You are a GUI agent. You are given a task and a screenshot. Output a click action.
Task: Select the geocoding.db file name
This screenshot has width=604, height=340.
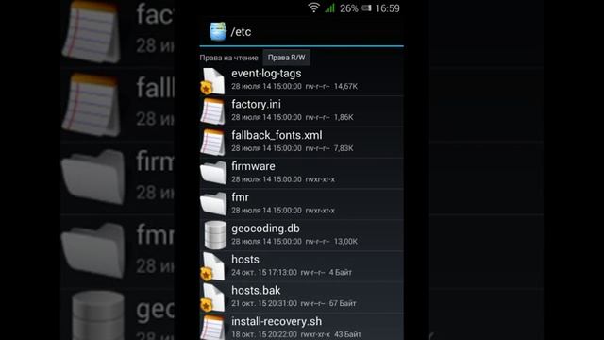(265, 229)
